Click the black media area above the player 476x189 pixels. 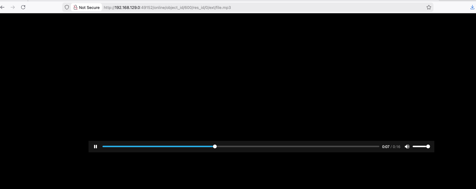point(237,75)
